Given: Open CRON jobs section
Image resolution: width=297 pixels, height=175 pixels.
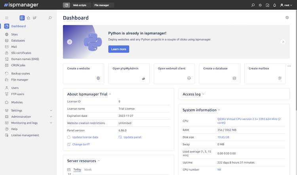Looking at the screenshot, I should tap(18, 65).
